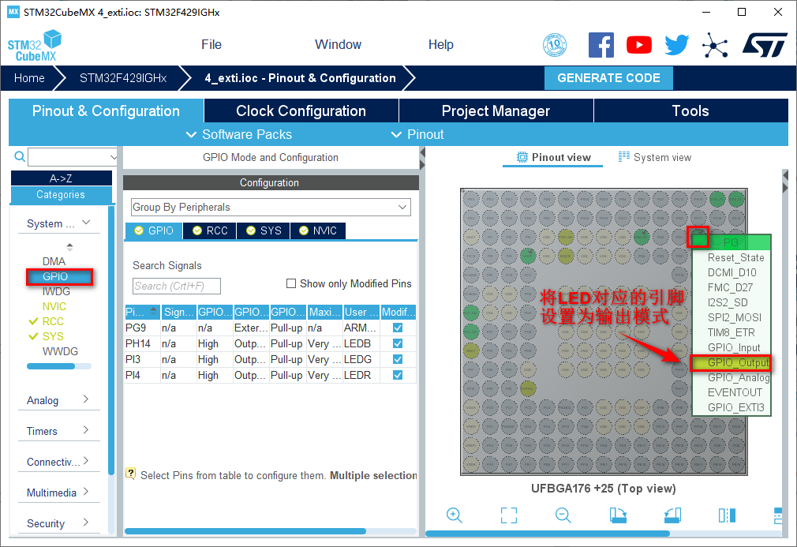Expand the Software Packs dropdown
The image size is (797, 547).
click(238, 134)
